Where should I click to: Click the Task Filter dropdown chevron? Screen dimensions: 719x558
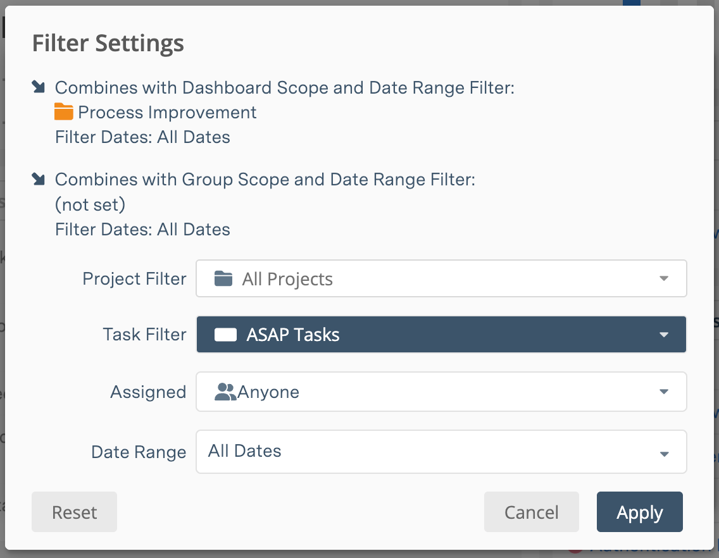click(x=664, y=334)
